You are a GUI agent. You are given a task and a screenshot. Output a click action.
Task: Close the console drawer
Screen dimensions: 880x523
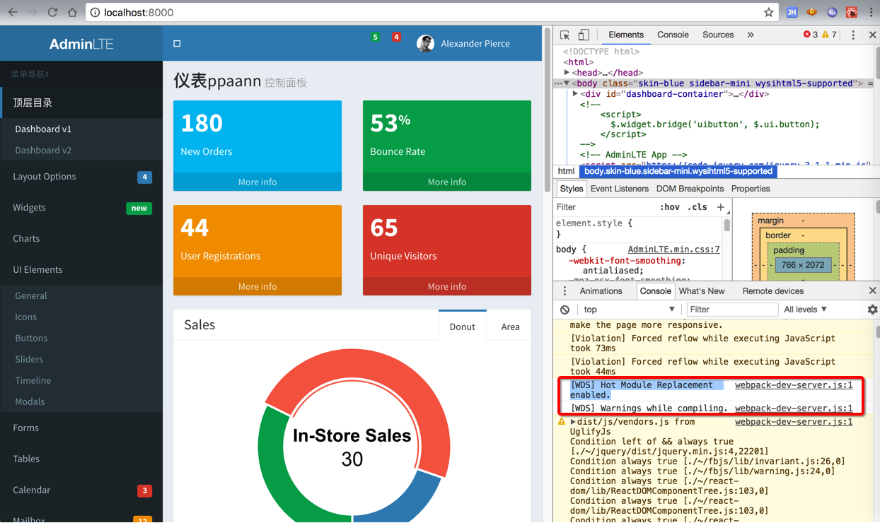[x=872, y=291]
